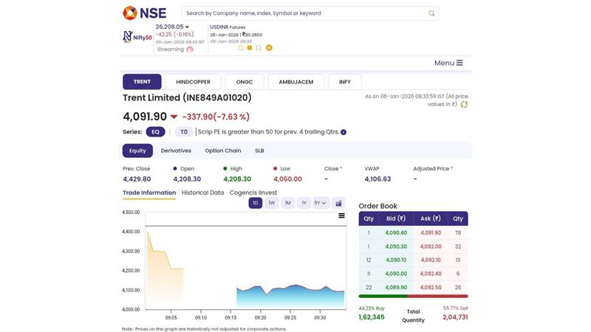Click the Nifty50 logo icon
This screenshot has width=591, height=332.
[137, 36]
